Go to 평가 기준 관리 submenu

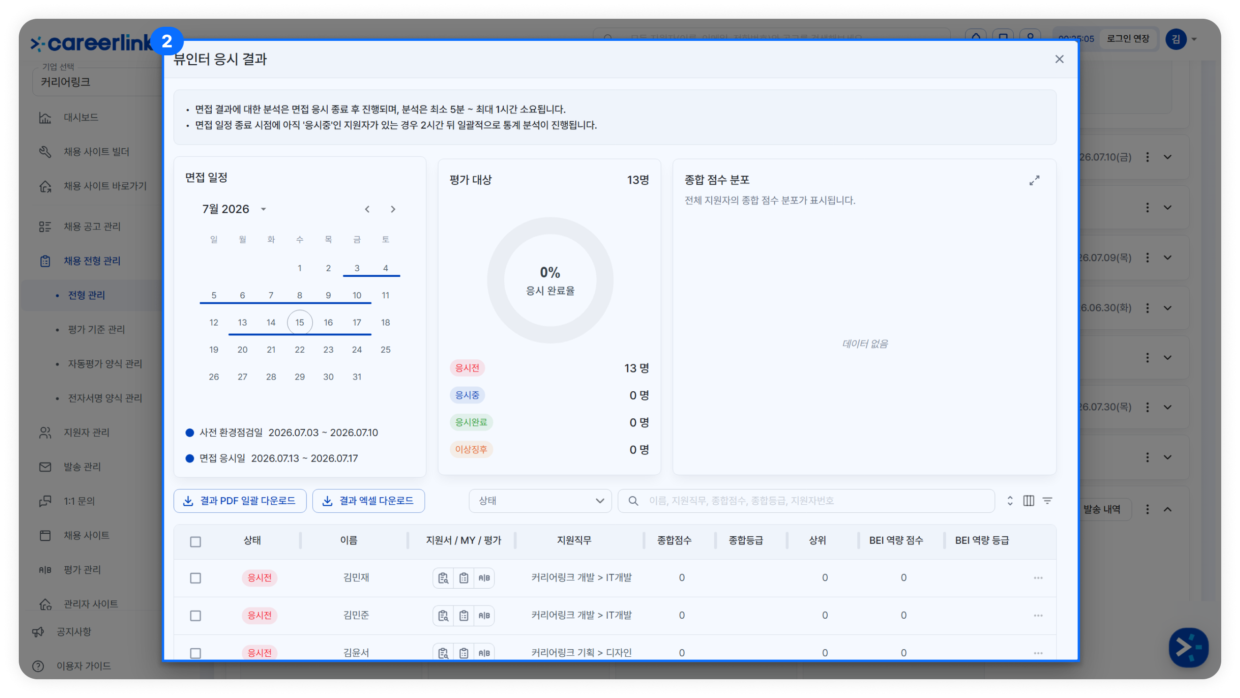click(96, 329)
